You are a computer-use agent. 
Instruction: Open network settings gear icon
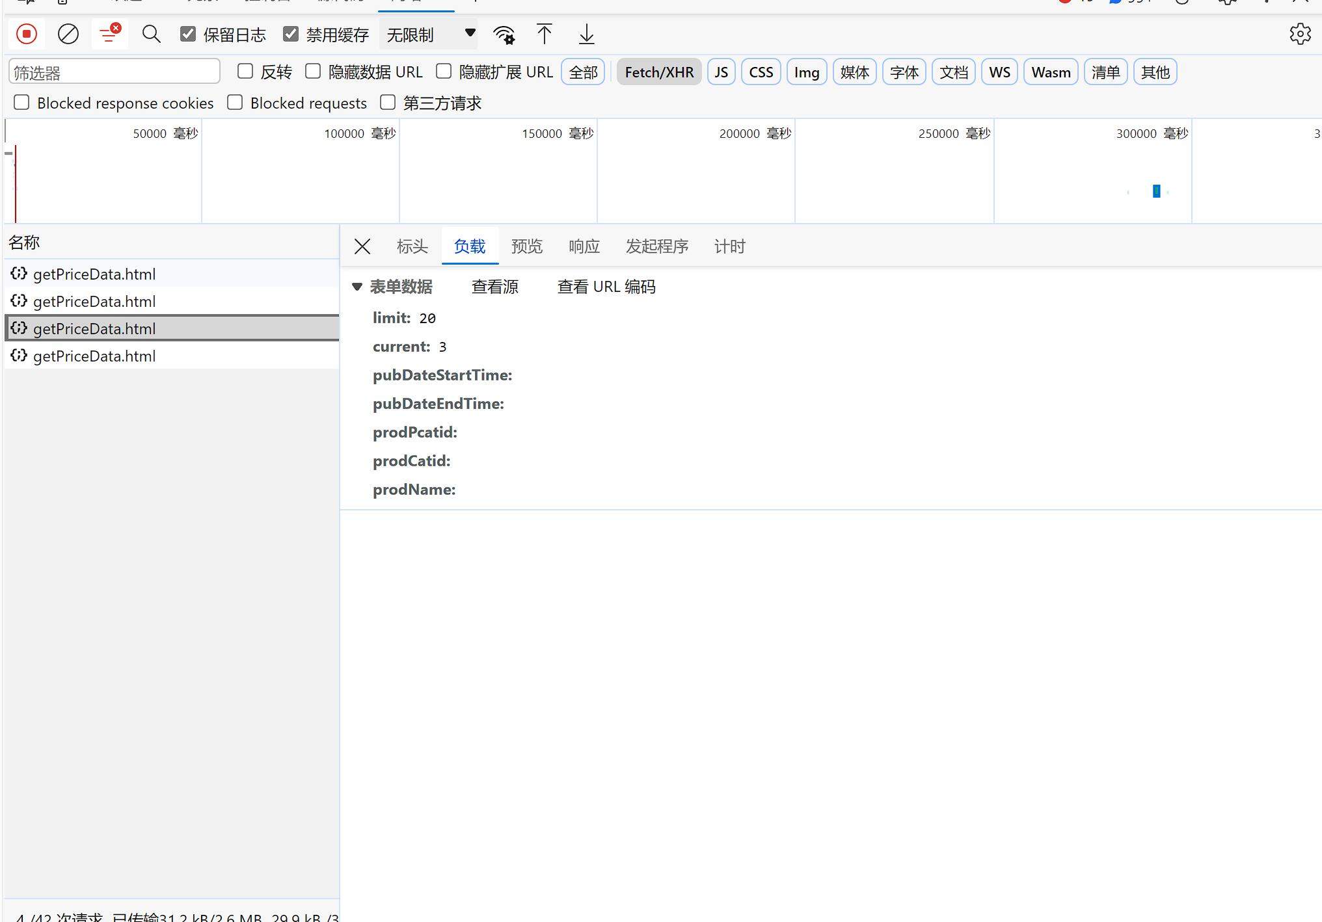(x=1299, y=34)
